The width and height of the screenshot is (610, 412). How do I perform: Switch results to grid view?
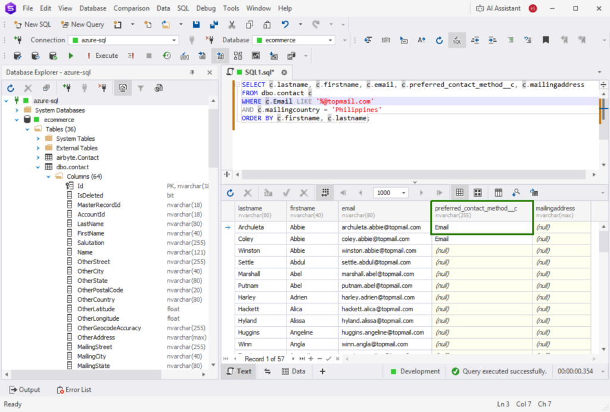click(460, 193)
